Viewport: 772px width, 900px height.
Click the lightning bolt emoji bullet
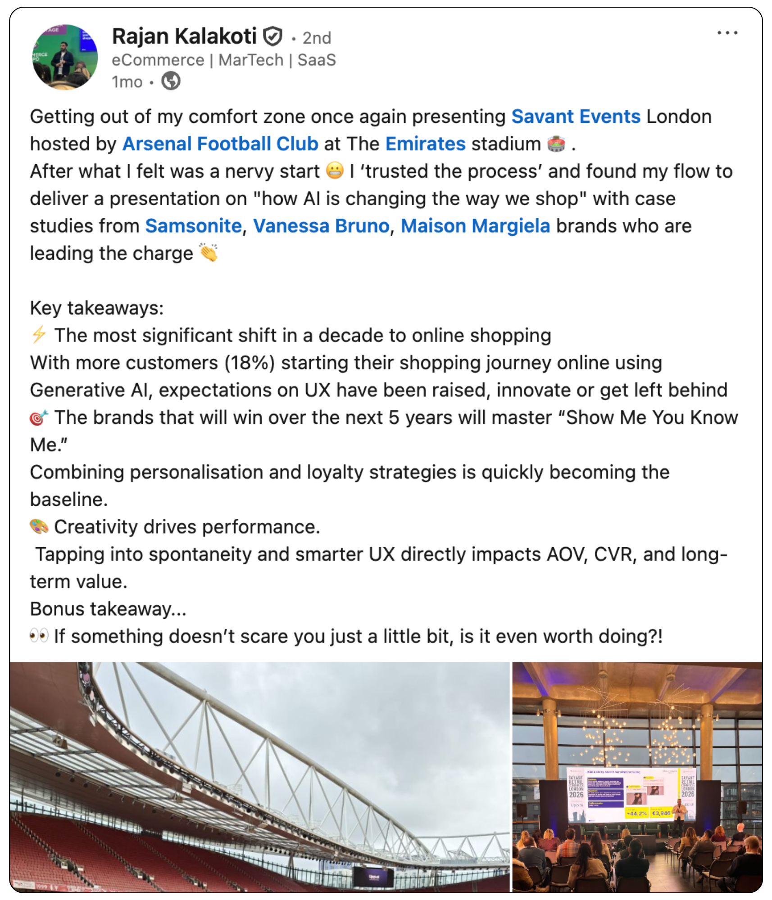pyautogui.click(x=39, y=335)
